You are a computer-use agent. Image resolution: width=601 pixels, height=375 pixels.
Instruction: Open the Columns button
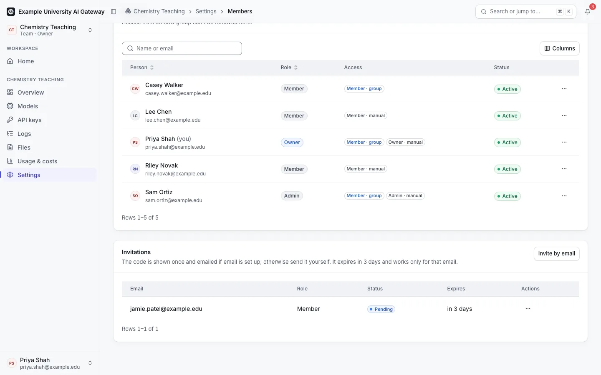(559, 48)
